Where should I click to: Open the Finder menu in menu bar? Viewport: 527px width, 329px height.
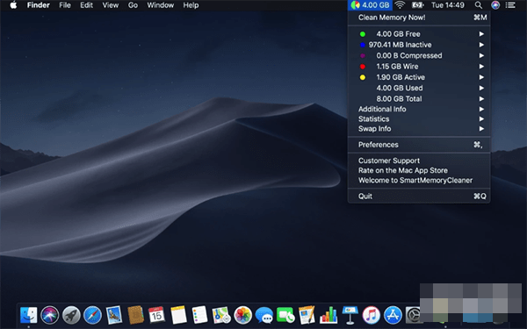(x=39, y=5)
